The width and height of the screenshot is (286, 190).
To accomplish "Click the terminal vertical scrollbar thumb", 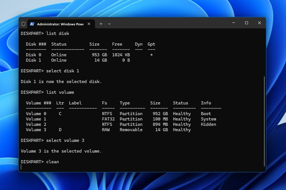I will [x=264, y=121].
